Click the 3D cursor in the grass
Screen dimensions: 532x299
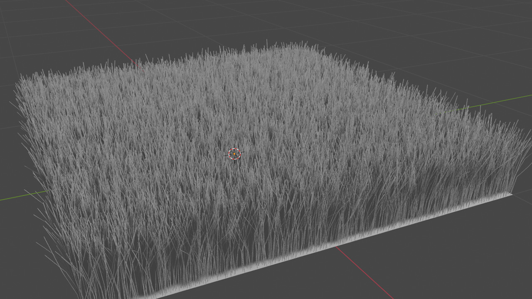[234, 154]
